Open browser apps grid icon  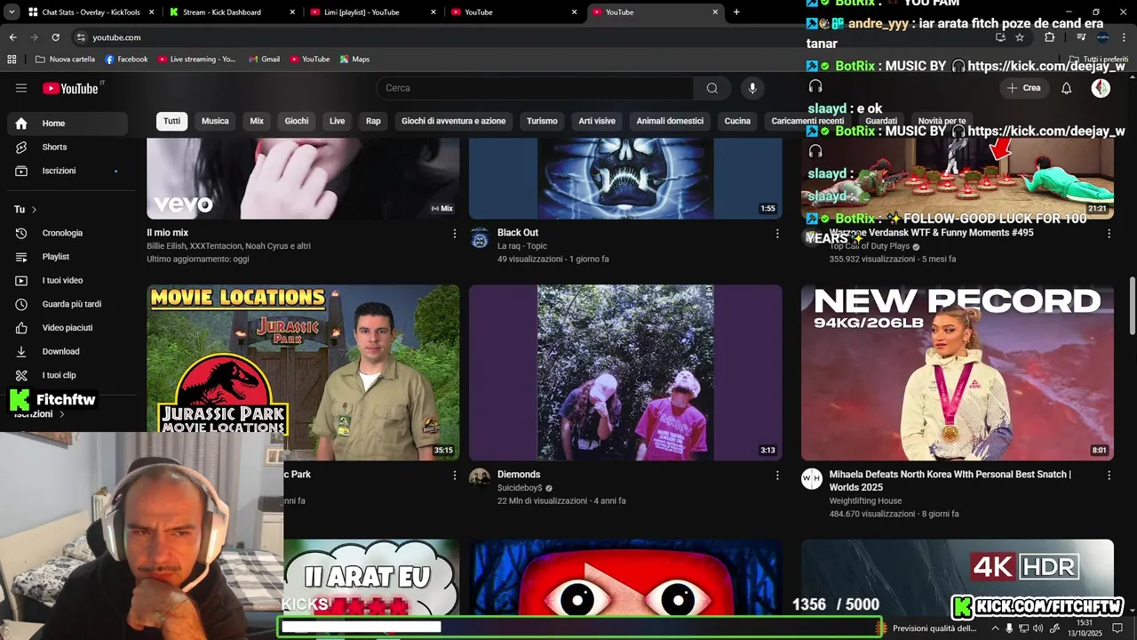point(12,60)
